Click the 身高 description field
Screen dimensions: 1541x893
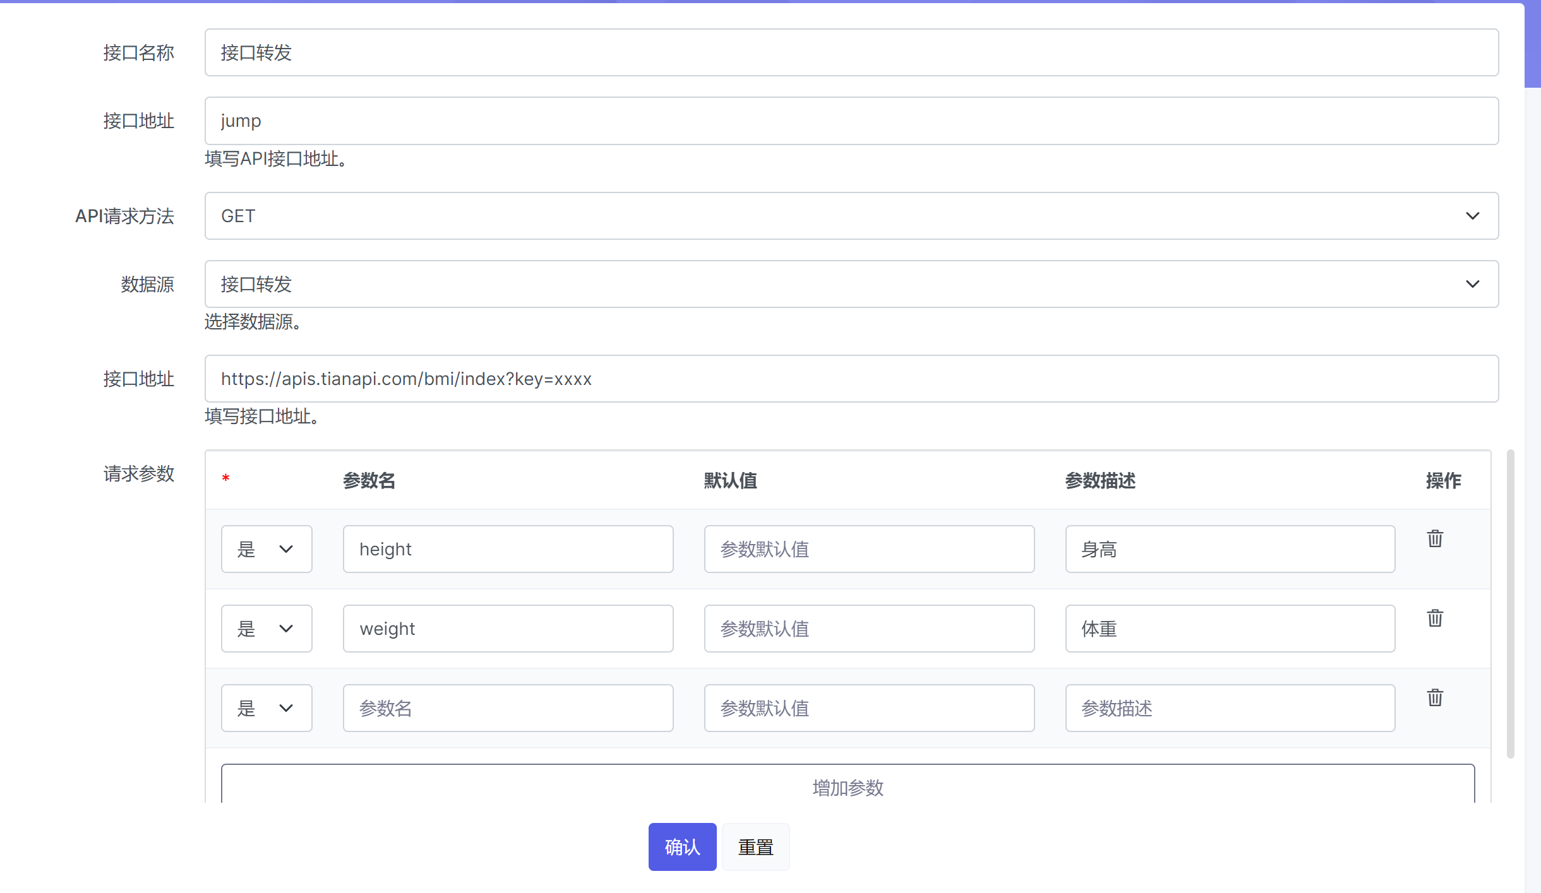click(1230, 549)
